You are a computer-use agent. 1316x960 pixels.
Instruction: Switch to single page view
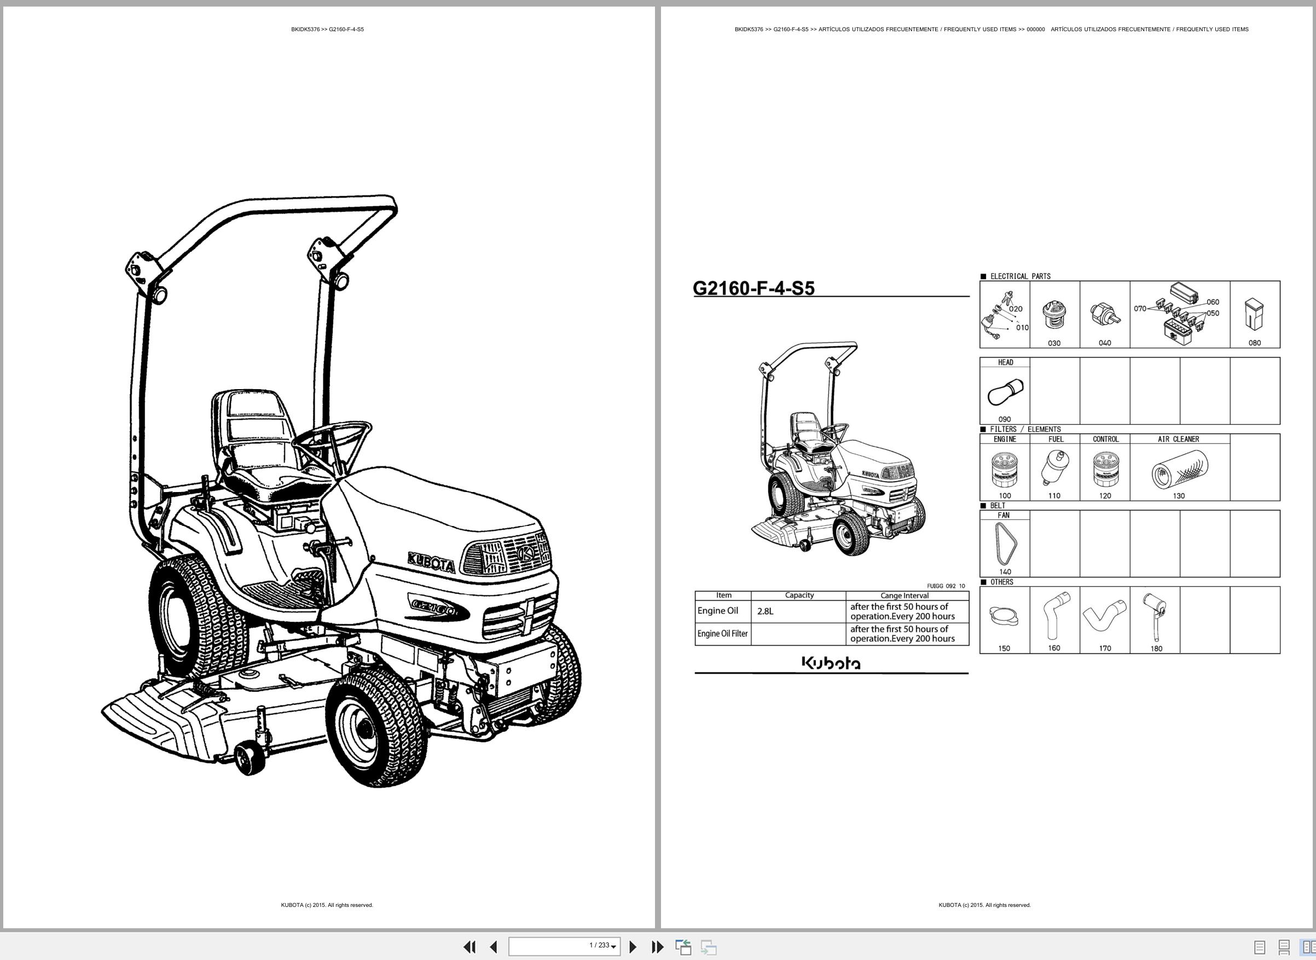point(1260,947)
